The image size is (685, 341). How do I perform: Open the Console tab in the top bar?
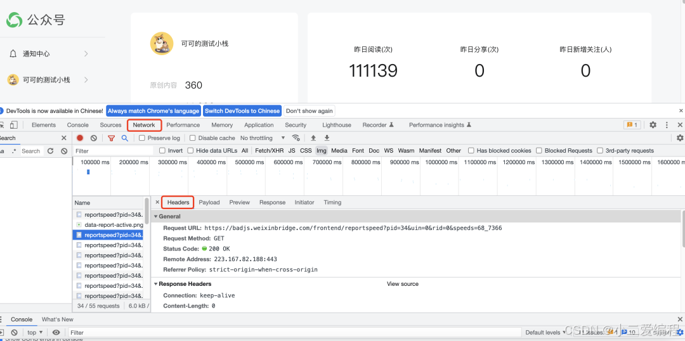[x=78, y=125]
